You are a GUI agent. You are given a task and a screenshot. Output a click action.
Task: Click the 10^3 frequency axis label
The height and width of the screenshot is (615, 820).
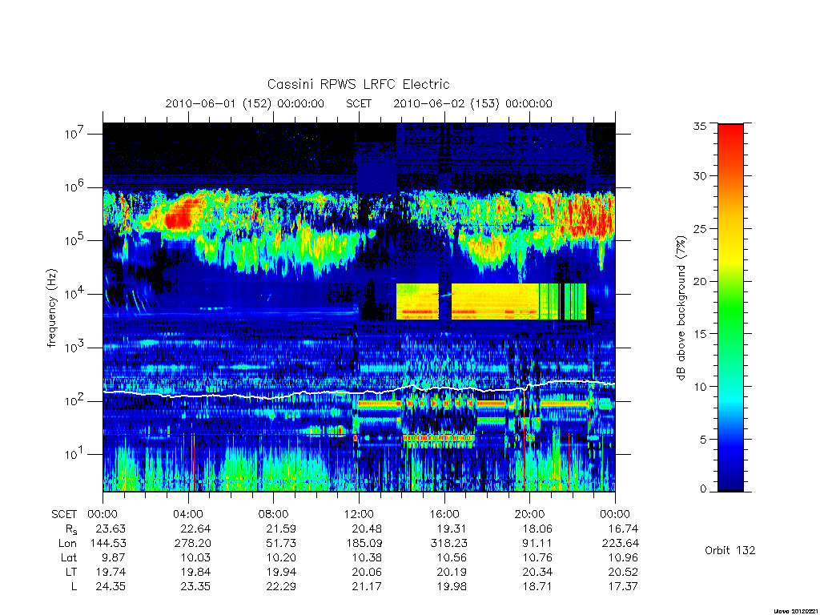pyautogui.click(x=74, y=348)
